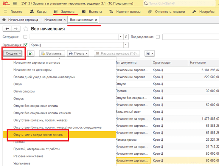Open the Печать dropdown menu

pos(78,54)
